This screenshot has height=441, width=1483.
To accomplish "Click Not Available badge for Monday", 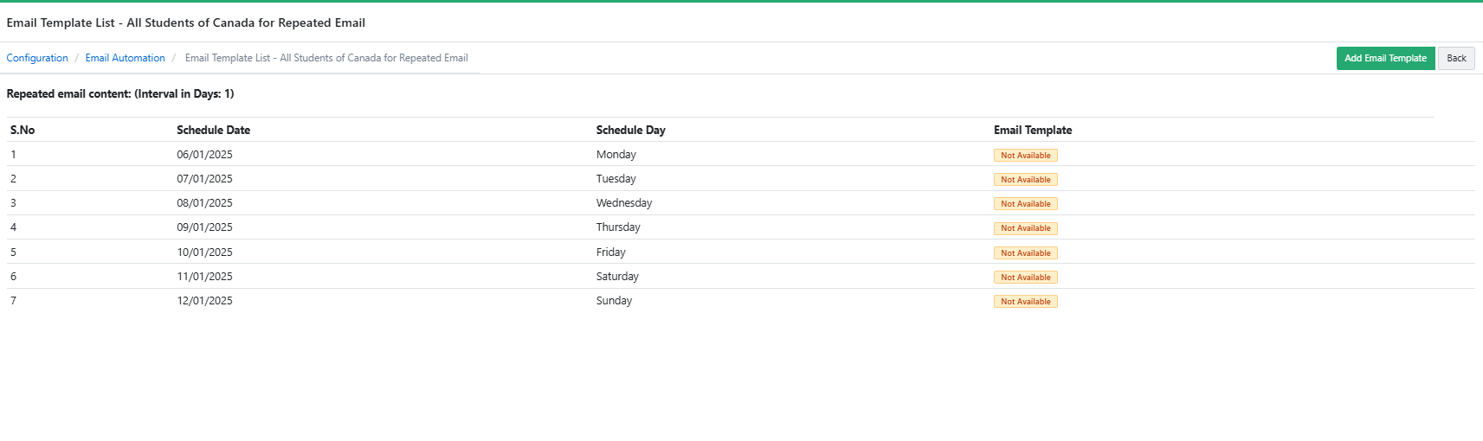I will point(1025,156).
